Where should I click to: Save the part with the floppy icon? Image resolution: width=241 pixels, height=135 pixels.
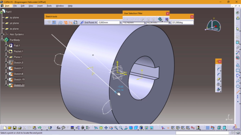click(15, 127)
